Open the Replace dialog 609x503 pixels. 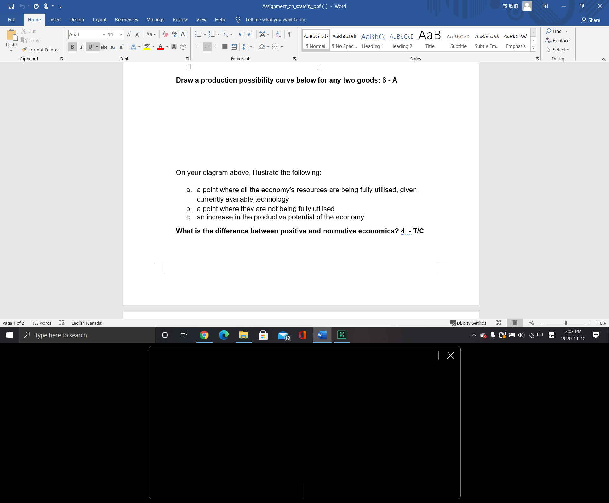tap(560, 41)
